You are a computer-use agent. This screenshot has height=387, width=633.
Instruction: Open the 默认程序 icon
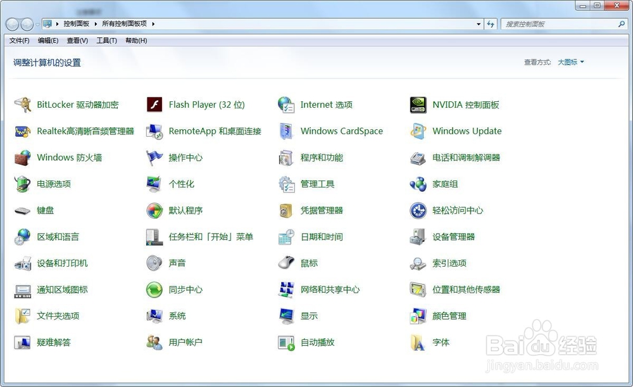(x=154, y=210)
